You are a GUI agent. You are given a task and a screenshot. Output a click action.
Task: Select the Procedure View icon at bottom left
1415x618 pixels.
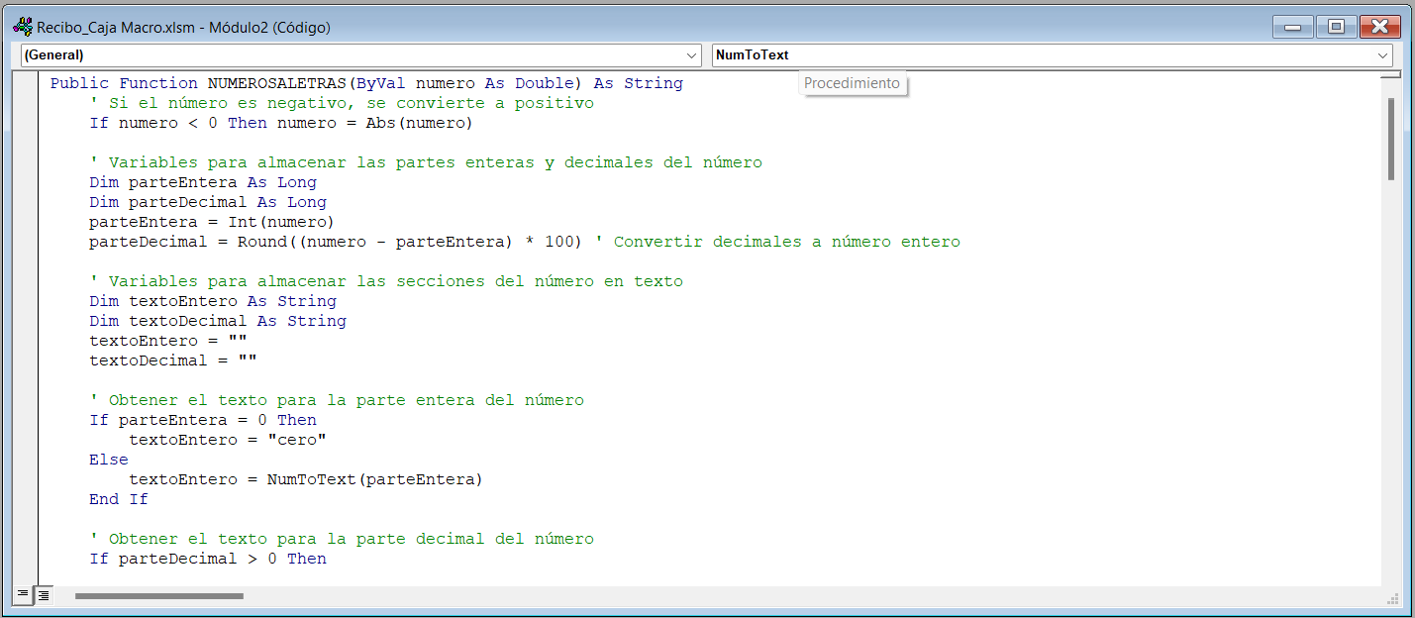click(21, 595)
